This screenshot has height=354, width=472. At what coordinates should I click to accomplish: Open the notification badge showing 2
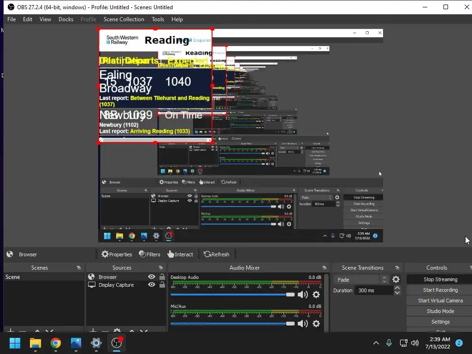coord(459,343)
